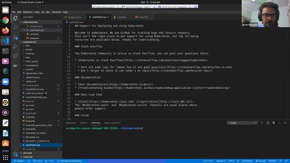Open the Run and Debug view
This screenshot has width=290, height=163.
[x=15, y=46]
